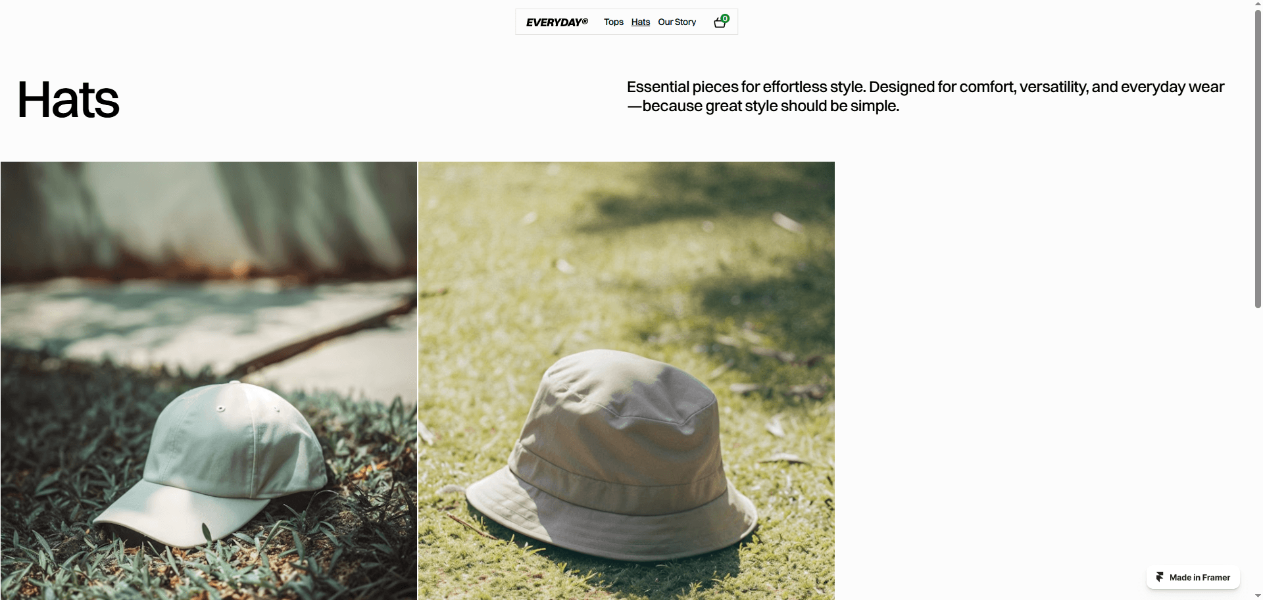This screenshot has width=1263, height=600.
Task: Select the underlined Hats nav link
Action: [x=640, y=22]
